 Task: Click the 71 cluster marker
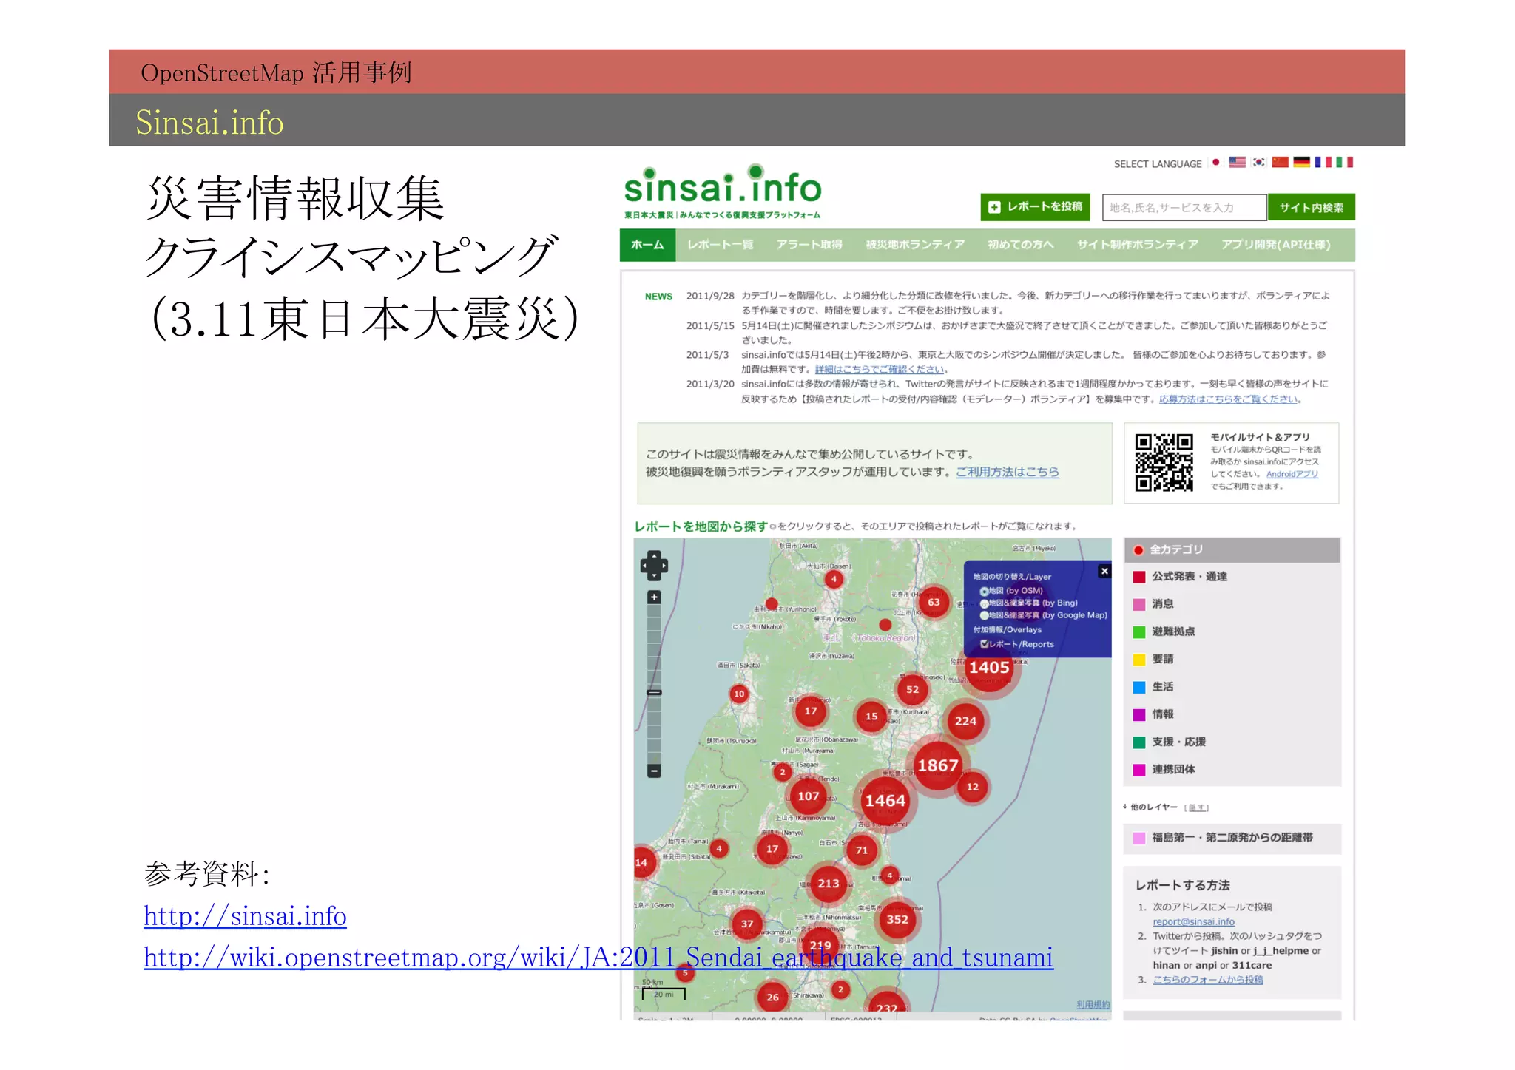(862, 850)
